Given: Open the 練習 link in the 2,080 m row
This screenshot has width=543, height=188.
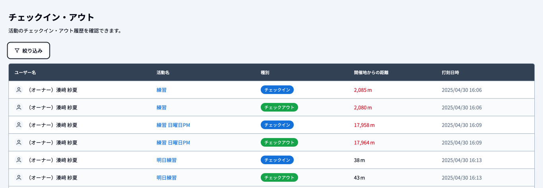Looking at the screenshot, I should click(161, 107).
